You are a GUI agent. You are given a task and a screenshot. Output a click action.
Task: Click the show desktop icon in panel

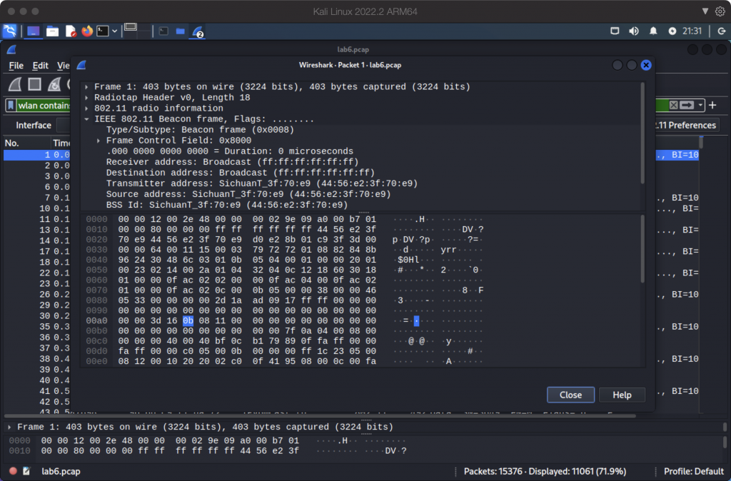33,31
